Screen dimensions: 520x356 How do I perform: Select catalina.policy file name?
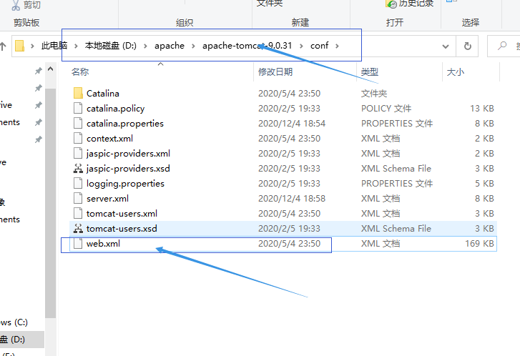tap(115, 109)
